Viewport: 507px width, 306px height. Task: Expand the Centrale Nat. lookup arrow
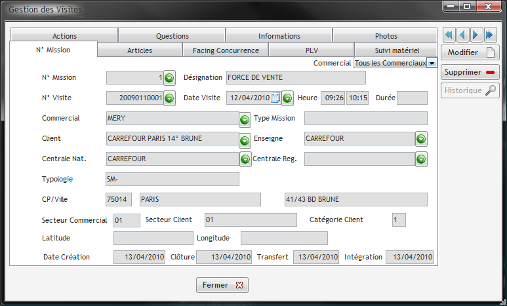click(245, 159)
